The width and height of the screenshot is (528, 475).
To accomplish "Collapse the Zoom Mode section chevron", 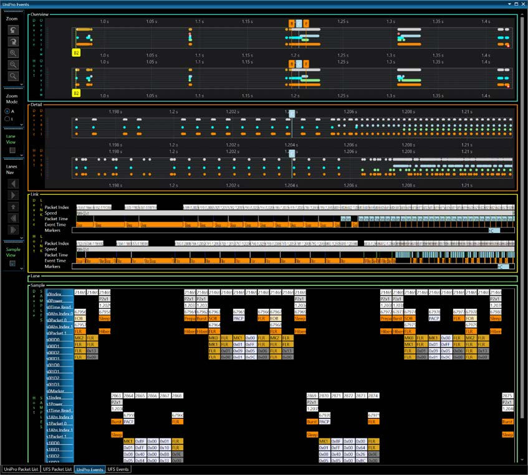I will pyautogui.click(x=22, y=125).
